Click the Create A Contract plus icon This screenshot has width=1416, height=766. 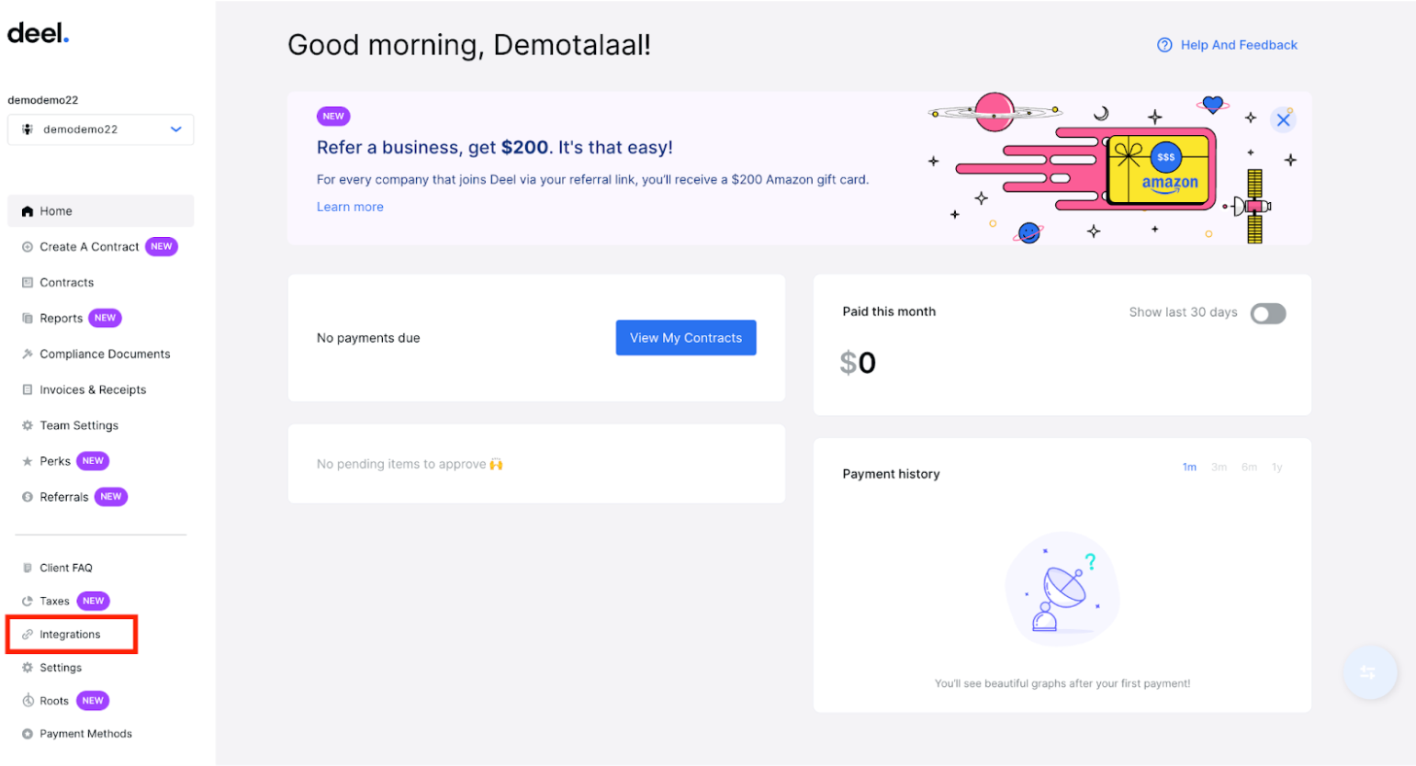pos(28,247)
